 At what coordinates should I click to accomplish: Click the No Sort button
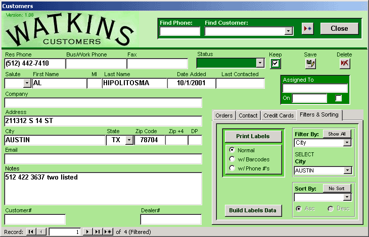pyautogui.click(x=337, y=189)
